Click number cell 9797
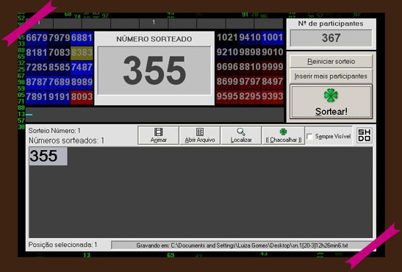The width and height of the screenshot is (402, 272). (x=250, y=82)
